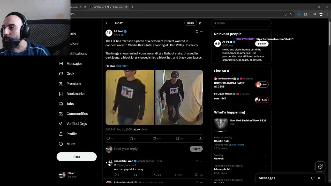Click Grok icon on AF Post's post header

pyautogui.click(x=197, y=32)
